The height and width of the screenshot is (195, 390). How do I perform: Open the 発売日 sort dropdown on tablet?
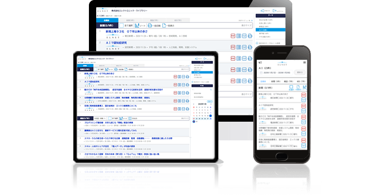100,119
